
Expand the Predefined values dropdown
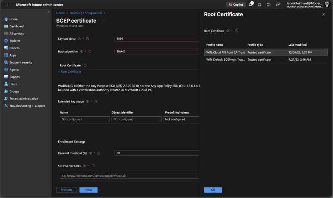[x=181, y=120]
